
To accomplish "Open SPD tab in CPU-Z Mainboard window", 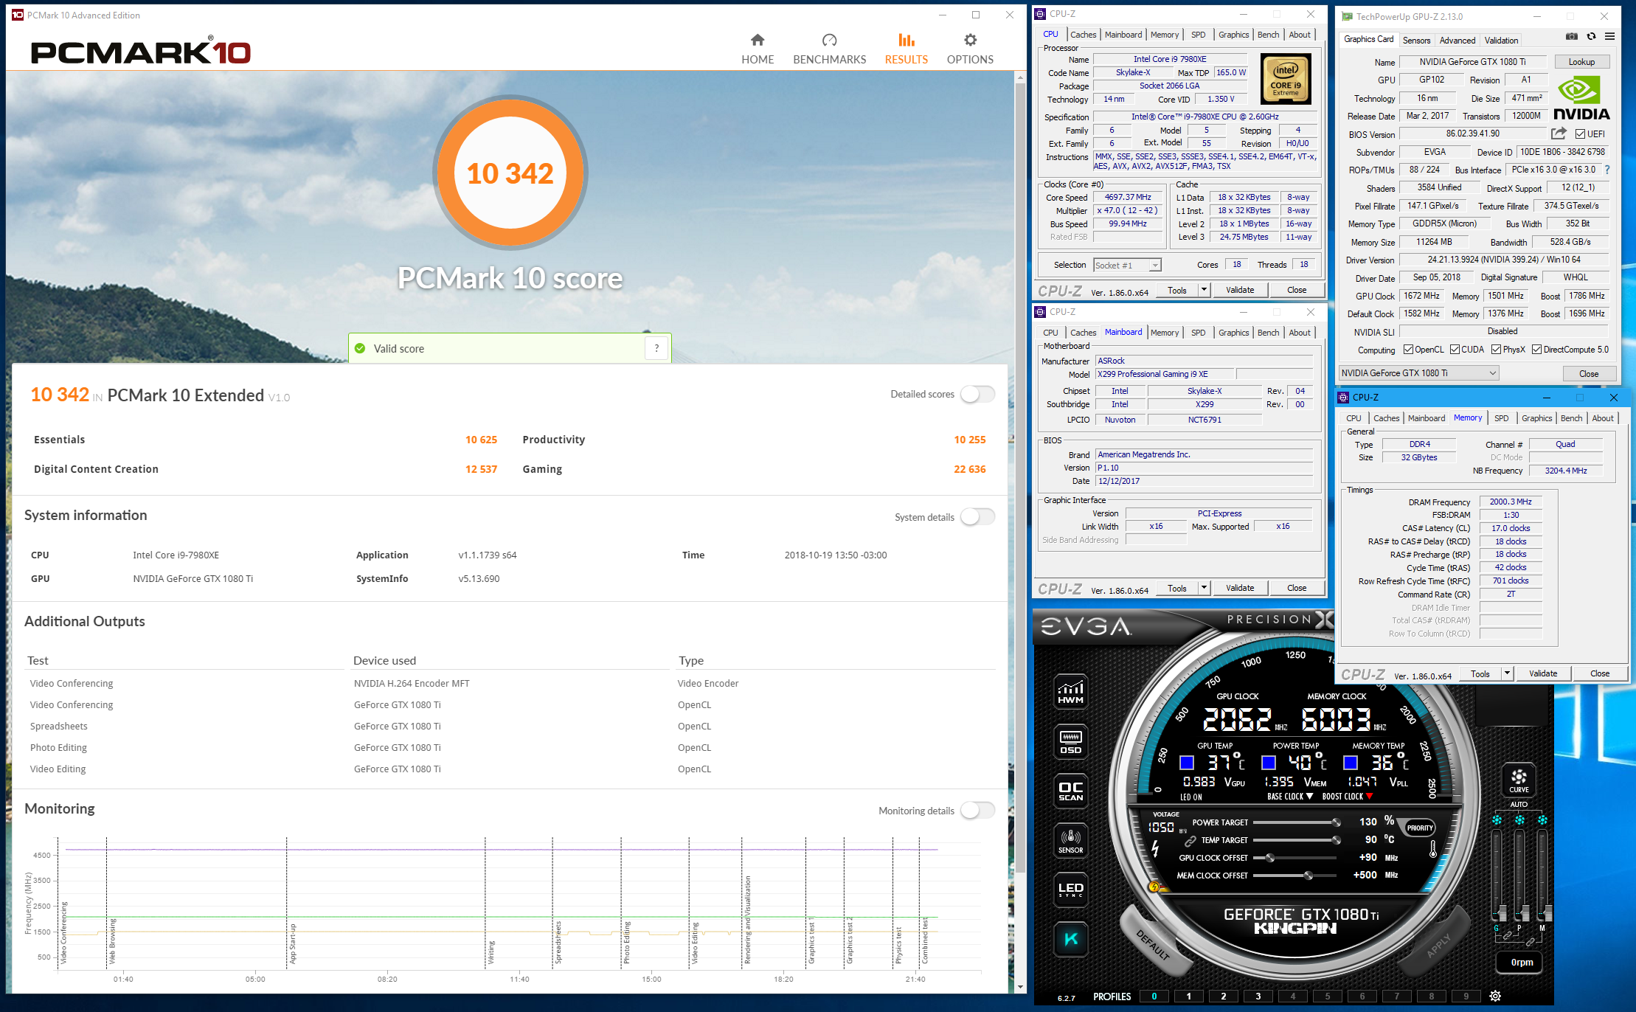I will click(x=1198, y=333).
